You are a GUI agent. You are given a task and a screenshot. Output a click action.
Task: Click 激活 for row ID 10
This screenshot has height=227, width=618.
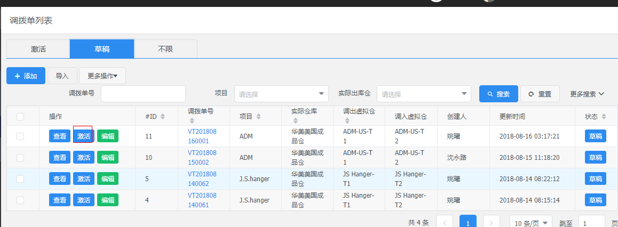(84, 157)
